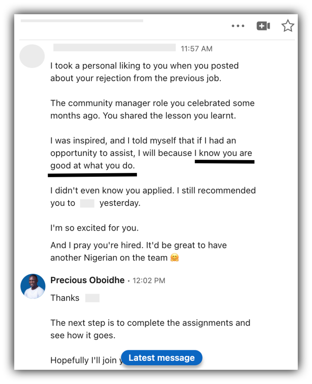Click the Latest message button
Image resolution: width=312 pixels, height=384 pixels.
(162, 358)
